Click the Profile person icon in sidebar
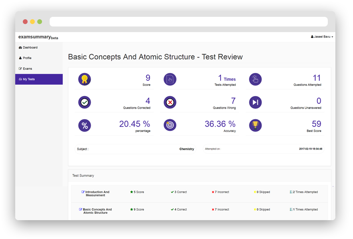Screen dimensions: 353x239 (20, 58)
